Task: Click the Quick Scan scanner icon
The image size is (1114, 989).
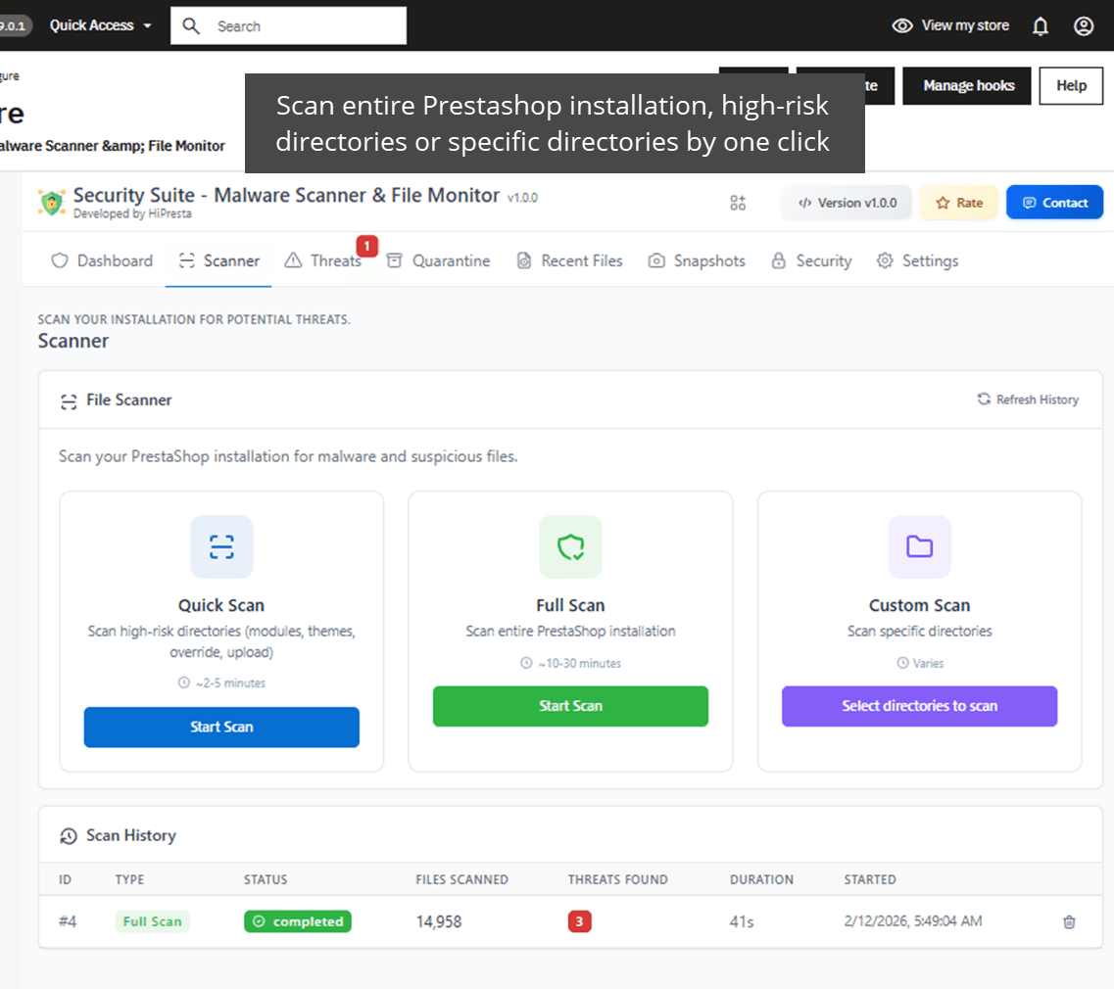Action: (x=221, y=546)
